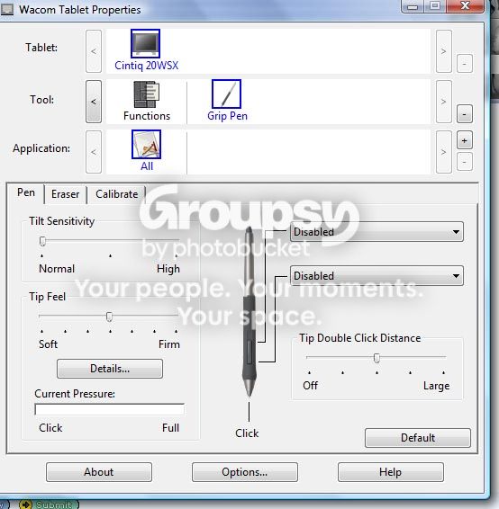
Task: Click the Application row right arrow
Action: [x=444, y=152]
